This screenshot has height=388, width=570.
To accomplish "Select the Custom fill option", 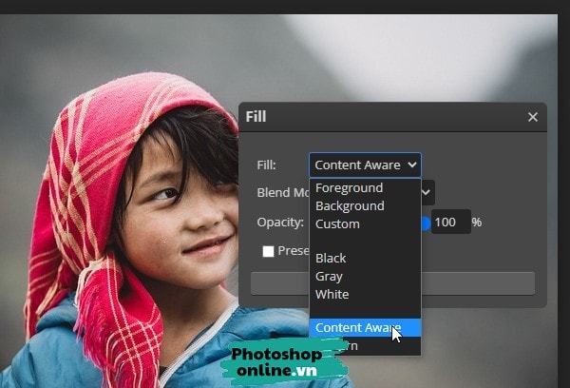I will [337, 224].
